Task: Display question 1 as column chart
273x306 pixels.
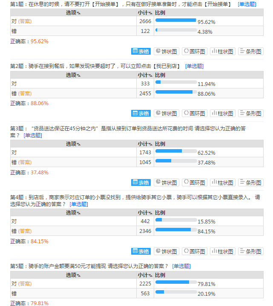Action: click(222, 51)
